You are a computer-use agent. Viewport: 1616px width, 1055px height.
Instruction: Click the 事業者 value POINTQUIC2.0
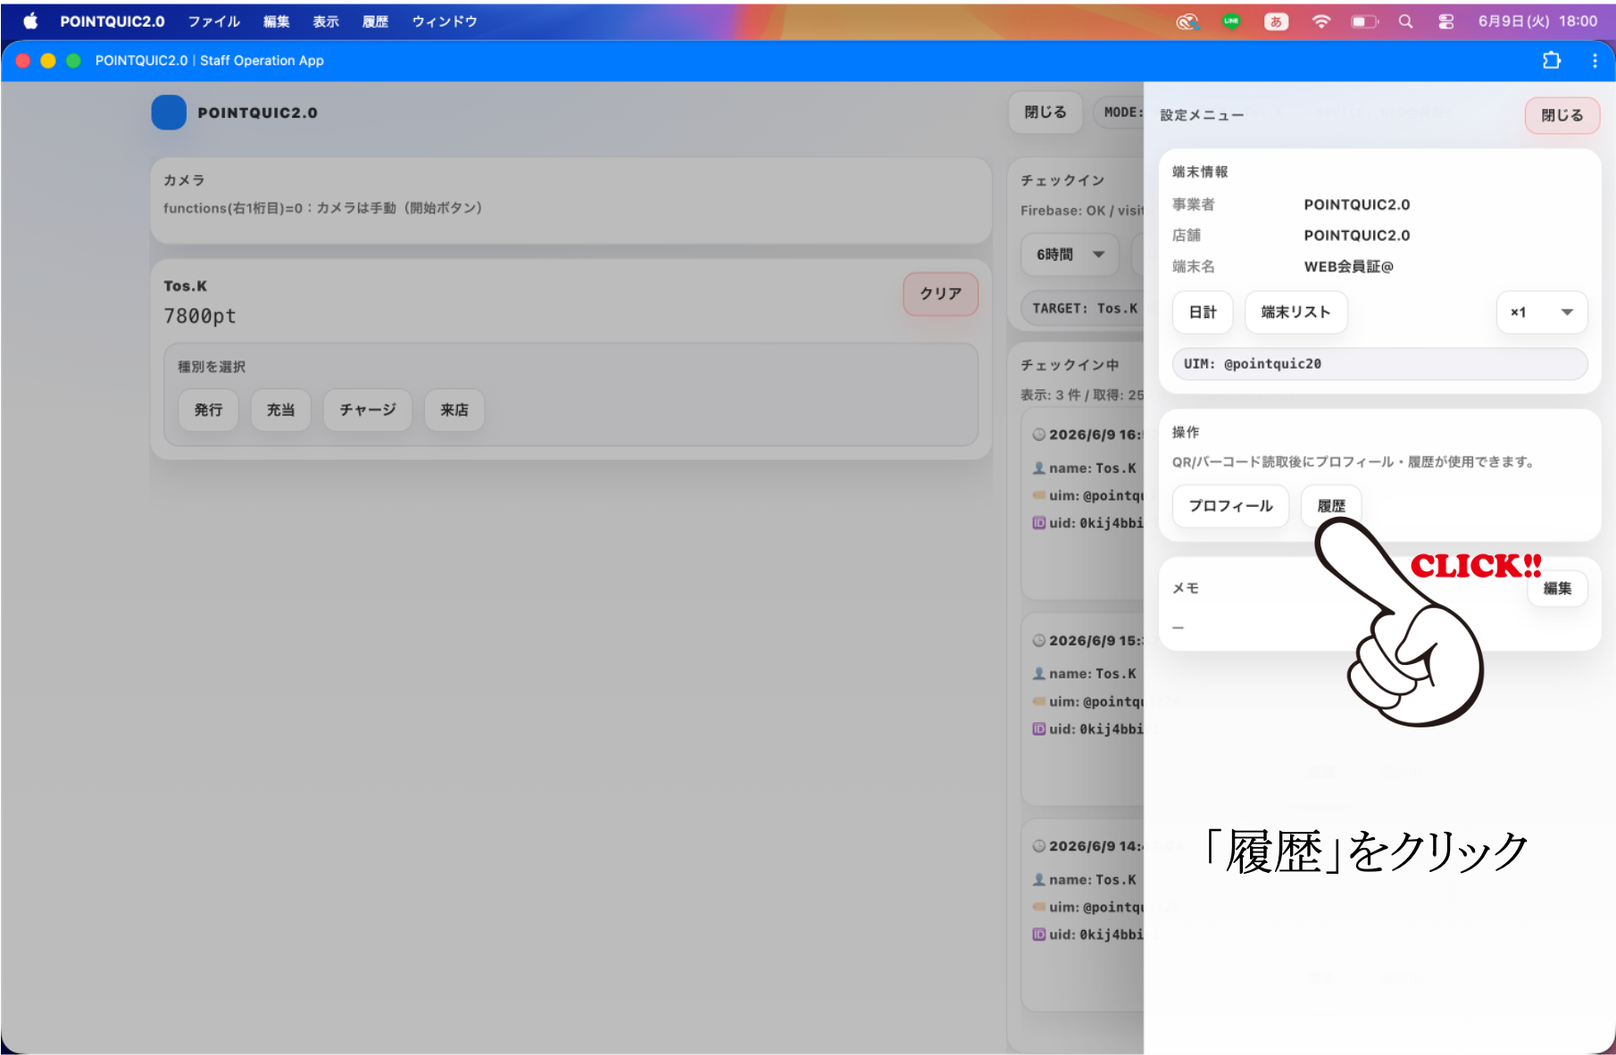pos(1357,204)
